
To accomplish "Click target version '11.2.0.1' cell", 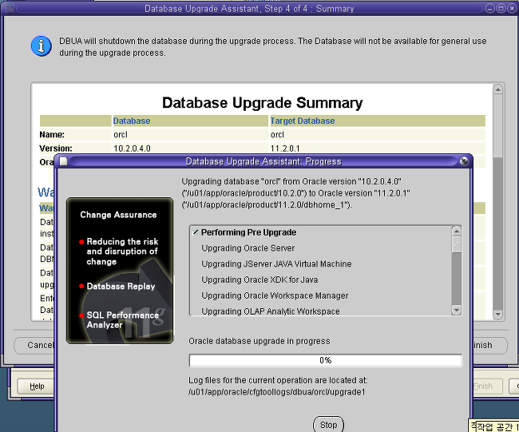I will 285,149.
